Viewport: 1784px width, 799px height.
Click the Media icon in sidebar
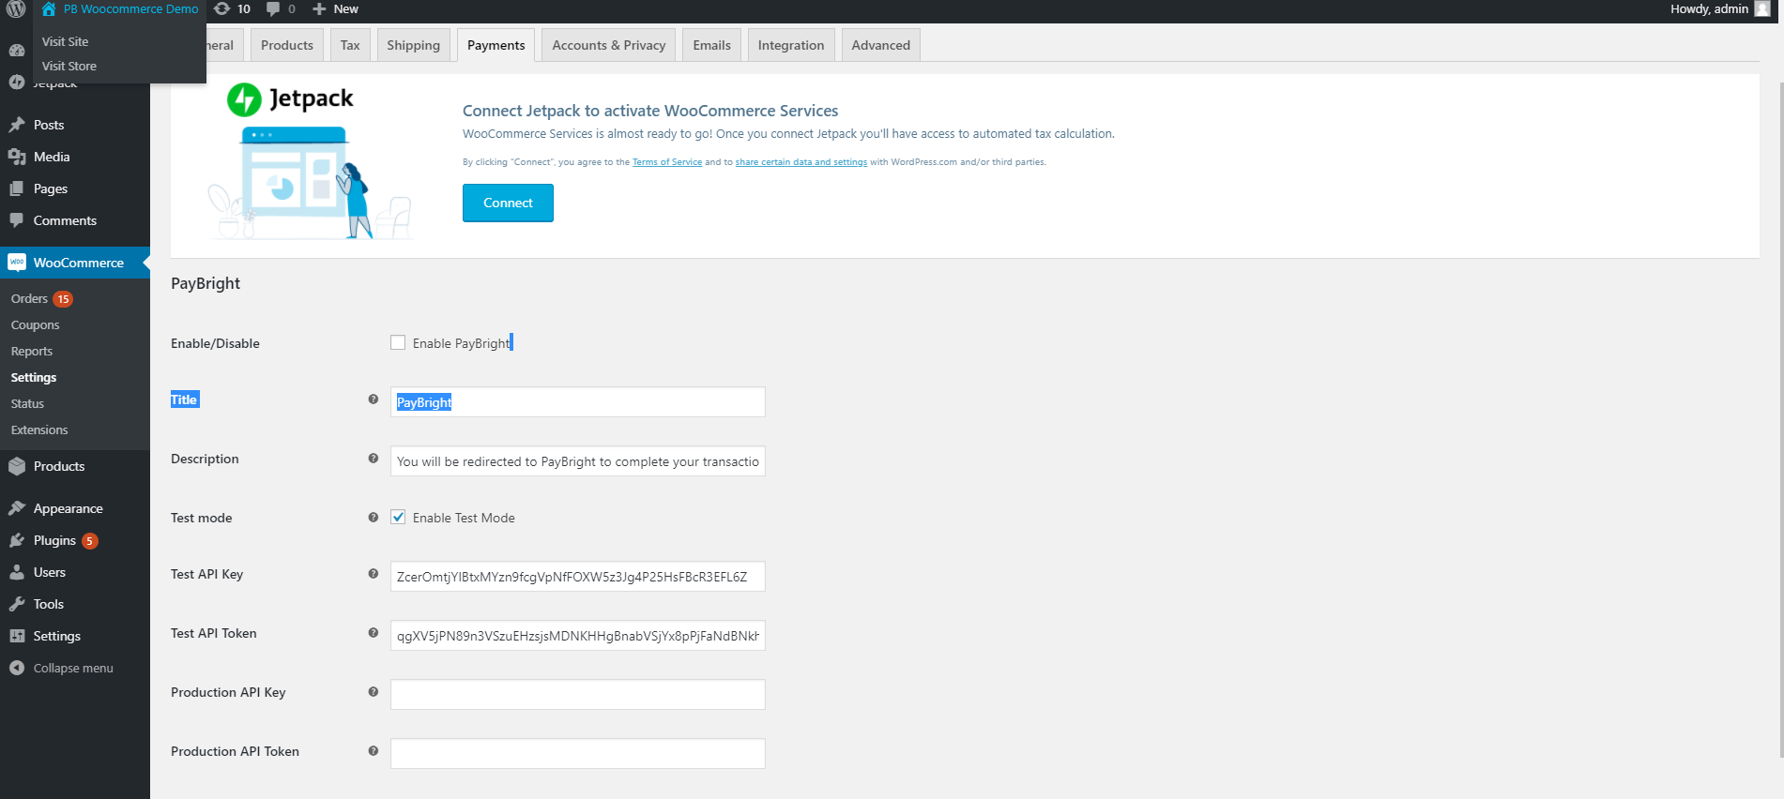point(17,157)
